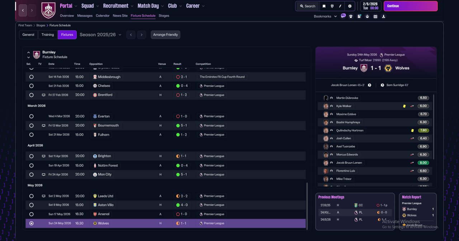Select the Fulham fixture radio button
The image size is (459, 241).
click(x=31, y=135)
